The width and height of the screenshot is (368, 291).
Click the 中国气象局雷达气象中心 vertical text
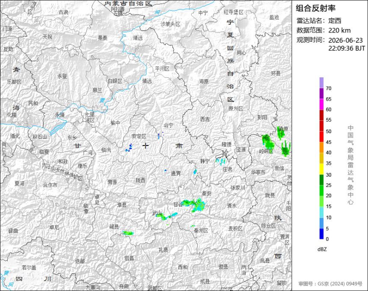[x=350, y=165]
